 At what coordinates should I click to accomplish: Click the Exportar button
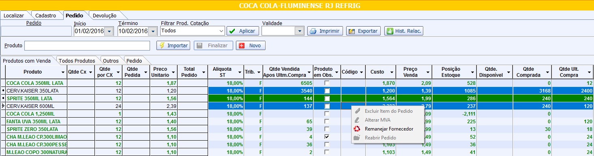click(x=363, y=31)
